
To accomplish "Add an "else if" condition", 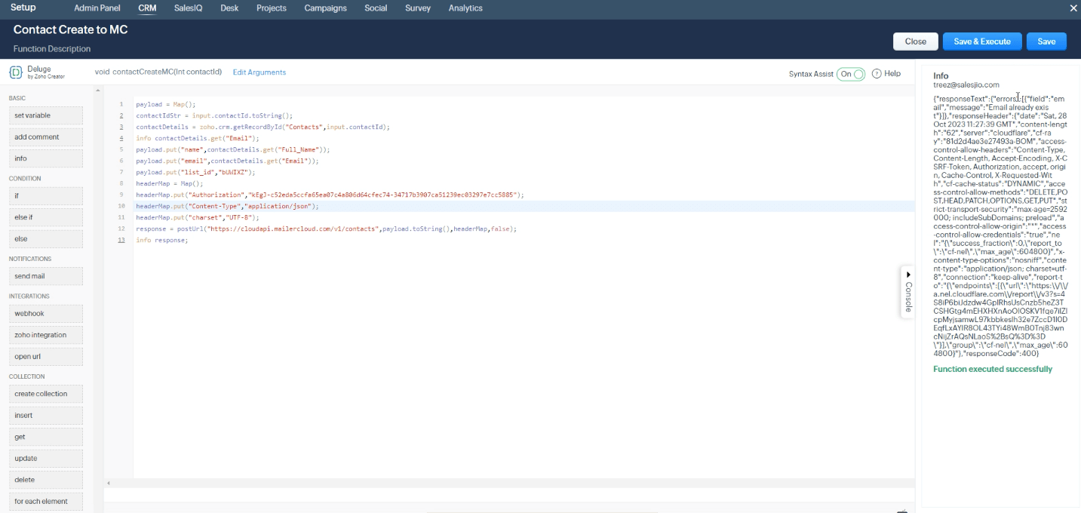I will (x=45, y=217).
